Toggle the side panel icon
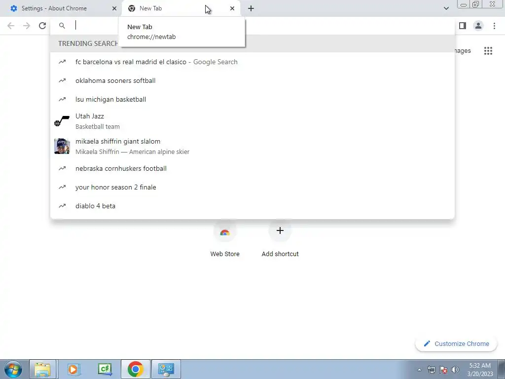This screenshot has height=379, width=505. pos(463,26)
